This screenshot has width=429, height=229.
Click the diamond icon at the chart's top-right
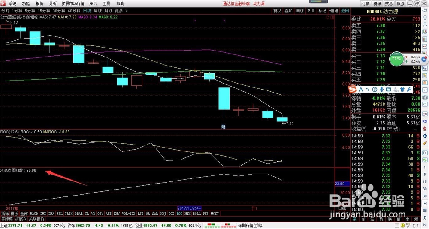click(x=327, y=18)
